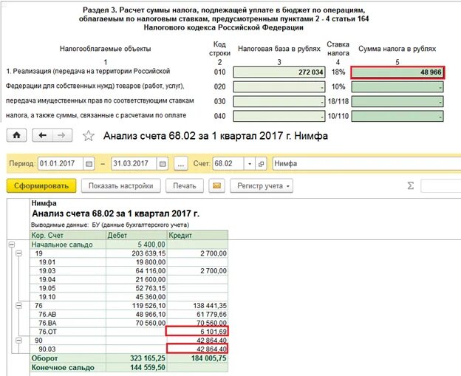
Task: Select row 19.10 value 45 360,00
Action: (137, 297)
